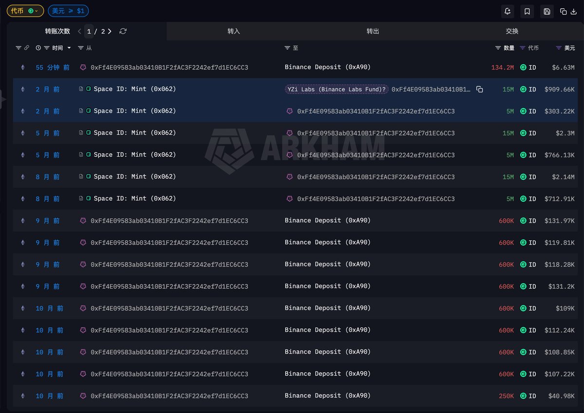Click the 数量 column header label
This screenshot has height=413, width=584.
coord(509,48)
